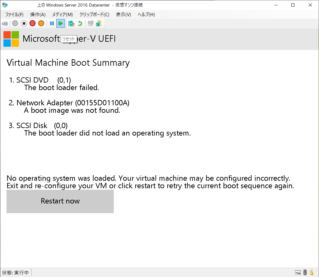Image resolution: width=319 pixels, height=277 pixels.
Task: Click the '状態: 実行中' status text
Action: (15, 273)
